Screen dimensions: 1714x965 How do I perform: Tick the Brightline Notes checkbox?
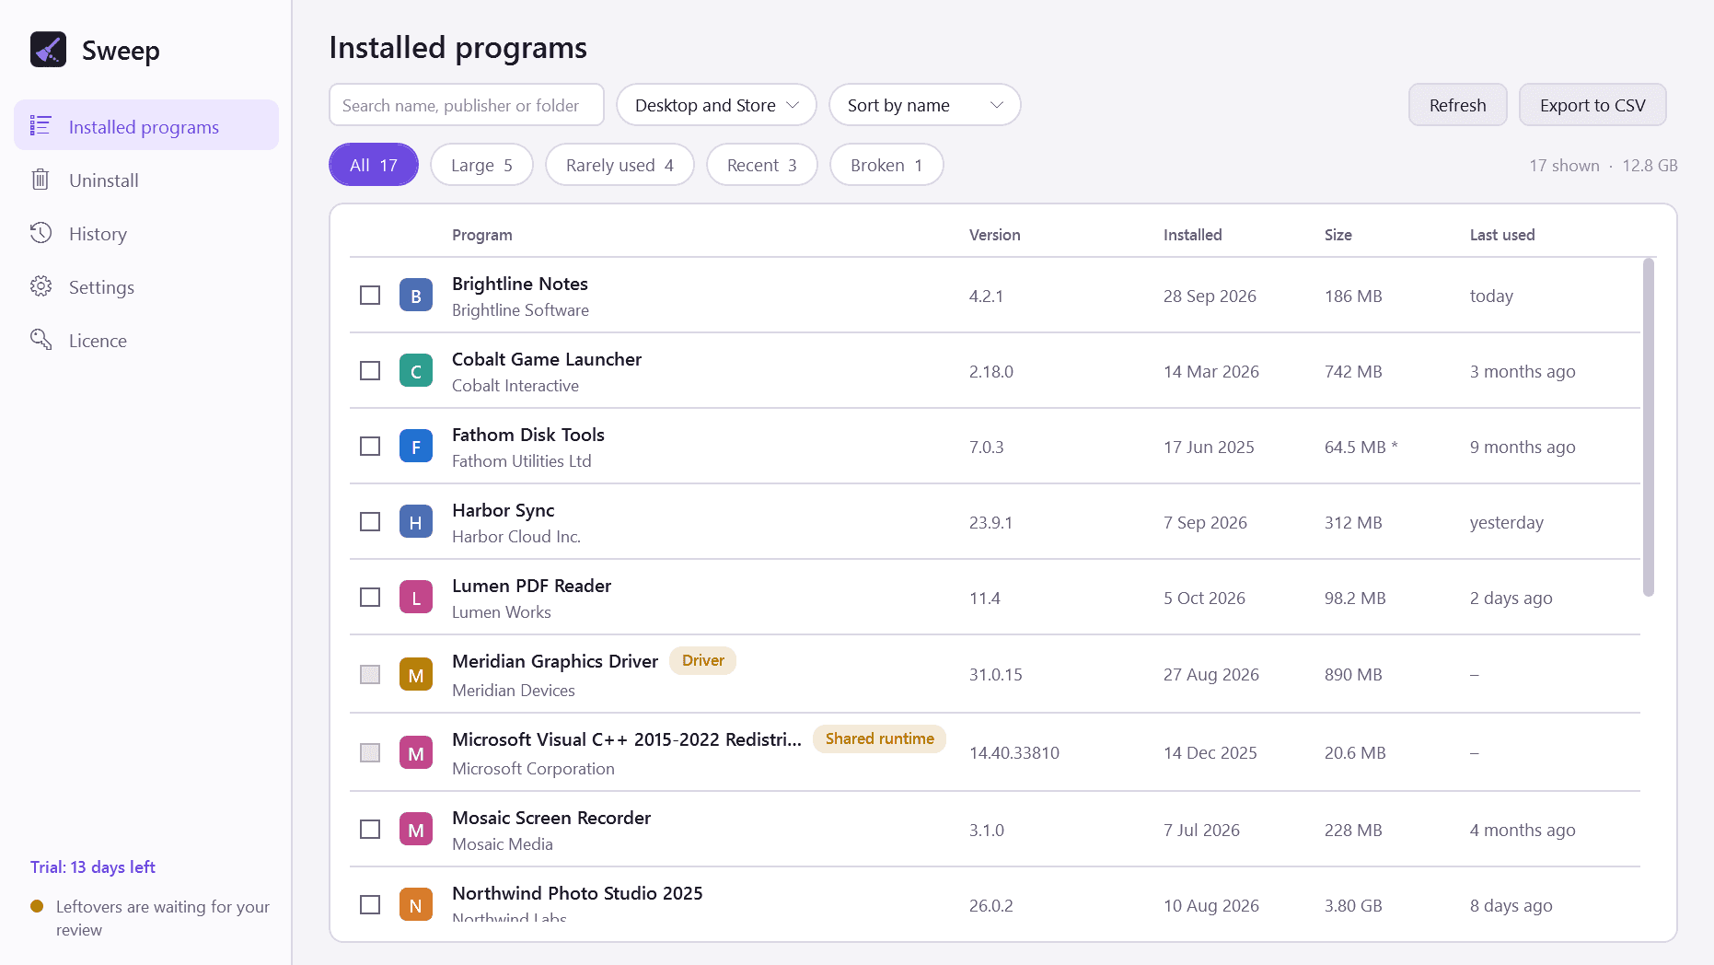(x=370, y=296)
